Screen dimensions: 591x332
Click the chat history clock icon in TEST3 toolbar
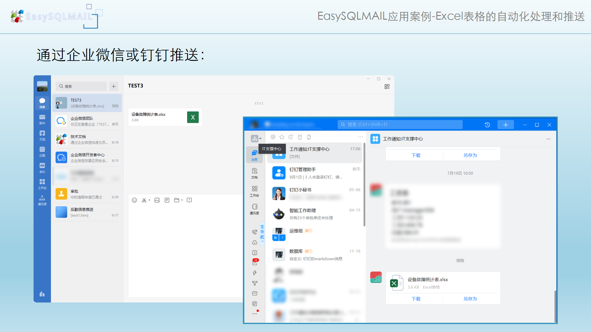coord(189,200)
